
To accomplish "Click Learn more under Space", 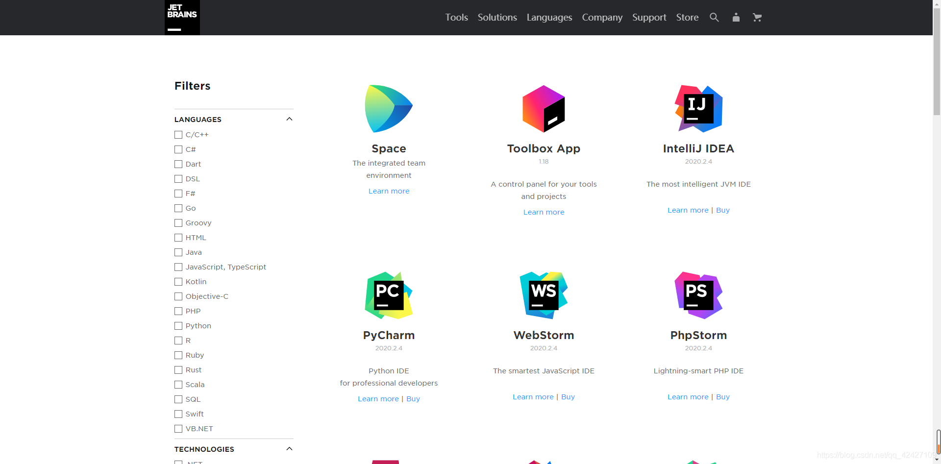I will pyautogui.click(x=389, y=191).
